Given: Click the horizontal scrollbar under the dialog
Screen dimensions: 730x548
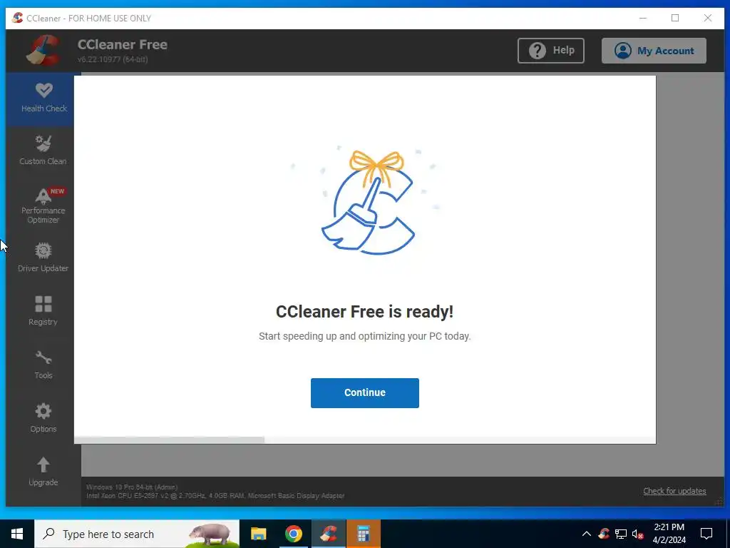Looking at the screenshot, I should (170, 440).
